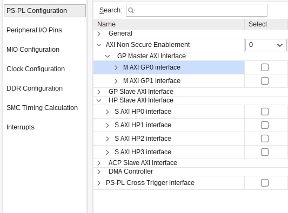Check the S AXI HP1 interface box
The image size is (288, 213).
(265, 125)
